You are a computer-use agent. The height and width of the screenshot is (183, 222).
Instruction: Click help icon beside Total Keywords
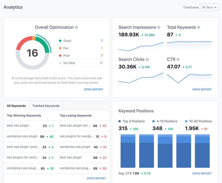[199, 27]
